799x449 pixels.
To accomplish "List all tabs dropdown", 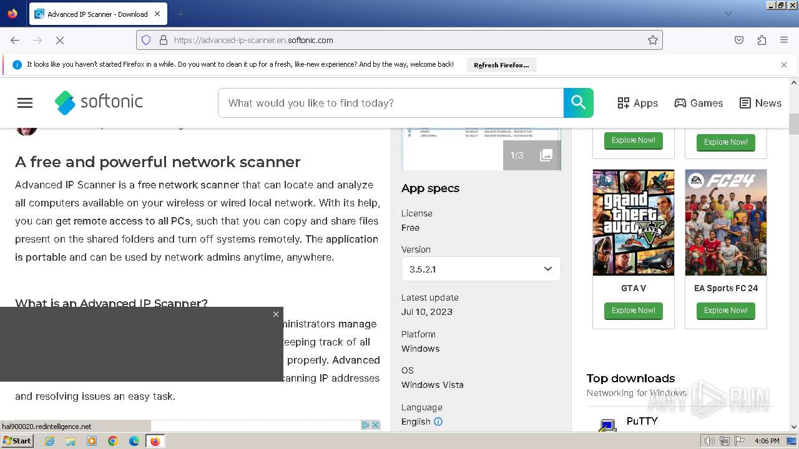I will click(x=728, y=14).
